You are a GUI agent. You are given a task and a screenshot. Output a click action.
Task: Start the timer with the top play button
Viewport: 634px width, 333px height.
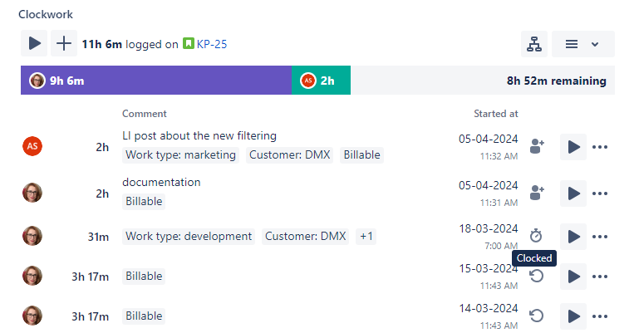(x=34, y=44)
